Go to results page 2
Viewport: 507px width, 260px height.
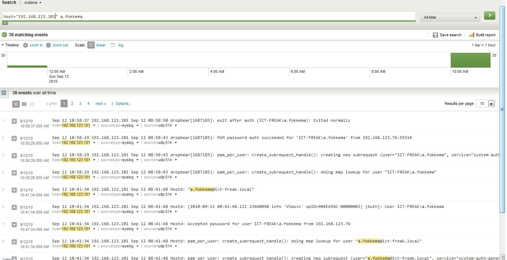(72, 104)
